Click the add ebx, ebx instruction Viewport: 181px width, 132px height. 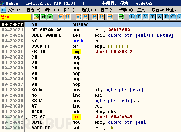click(94, 112)
